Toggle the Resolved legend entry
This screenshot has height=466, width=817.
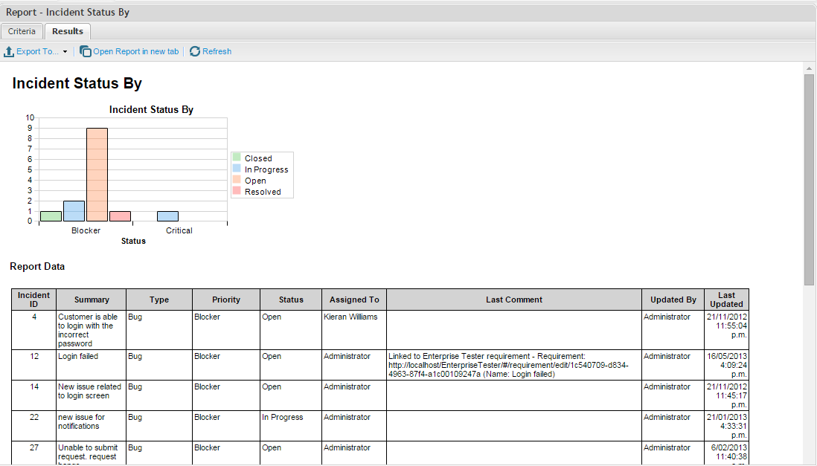coord(260,191)
